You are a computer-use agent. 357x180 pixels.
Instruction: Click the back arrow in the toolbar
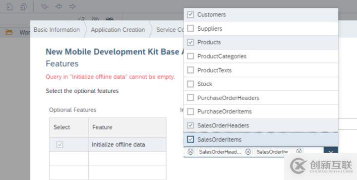point(59,6)
